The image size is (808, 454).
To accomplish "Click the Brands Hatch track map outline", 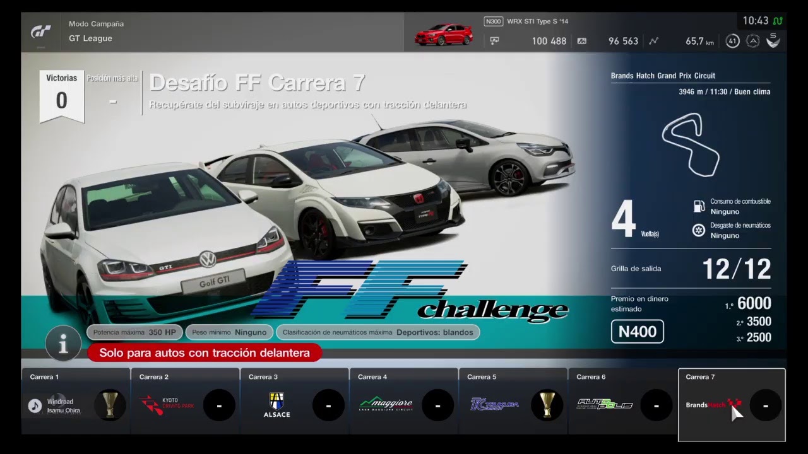I will 691,144.
